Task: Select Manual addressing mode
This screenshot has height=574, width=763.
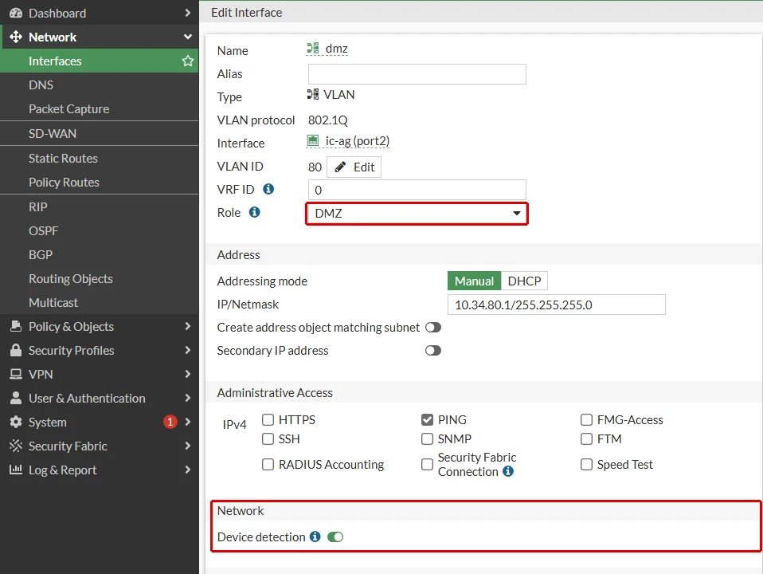Action: pyautogui.click(x=474, y=281)
